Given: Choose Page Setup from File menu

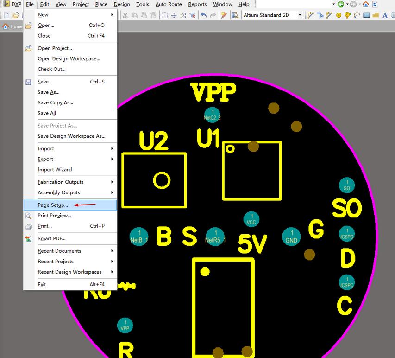Looking at the screenshot, I should pyautogui.click(x=70, y=205).
